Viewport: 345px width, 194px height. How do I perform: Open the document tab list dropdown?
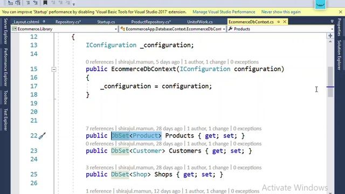332,22
